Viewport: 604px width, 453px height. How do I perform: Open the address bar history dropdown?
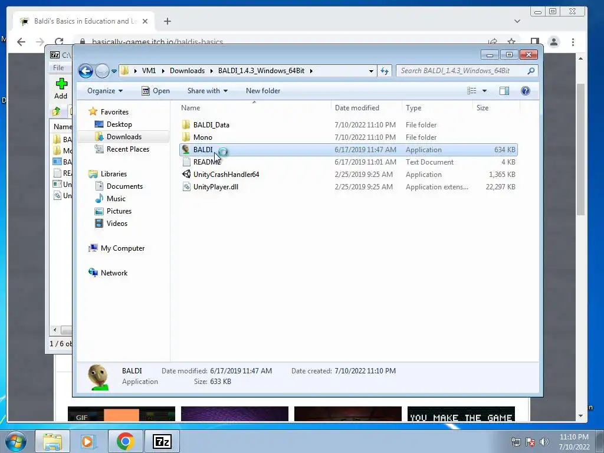(x=371, y=71)
